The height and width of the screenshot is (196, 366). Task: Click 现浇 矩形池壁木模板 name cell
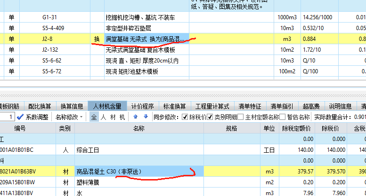(x=146, y=71)
